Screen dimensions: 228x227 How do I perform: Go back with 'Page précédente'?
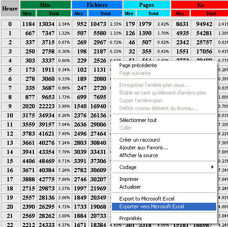coord(164,65)
